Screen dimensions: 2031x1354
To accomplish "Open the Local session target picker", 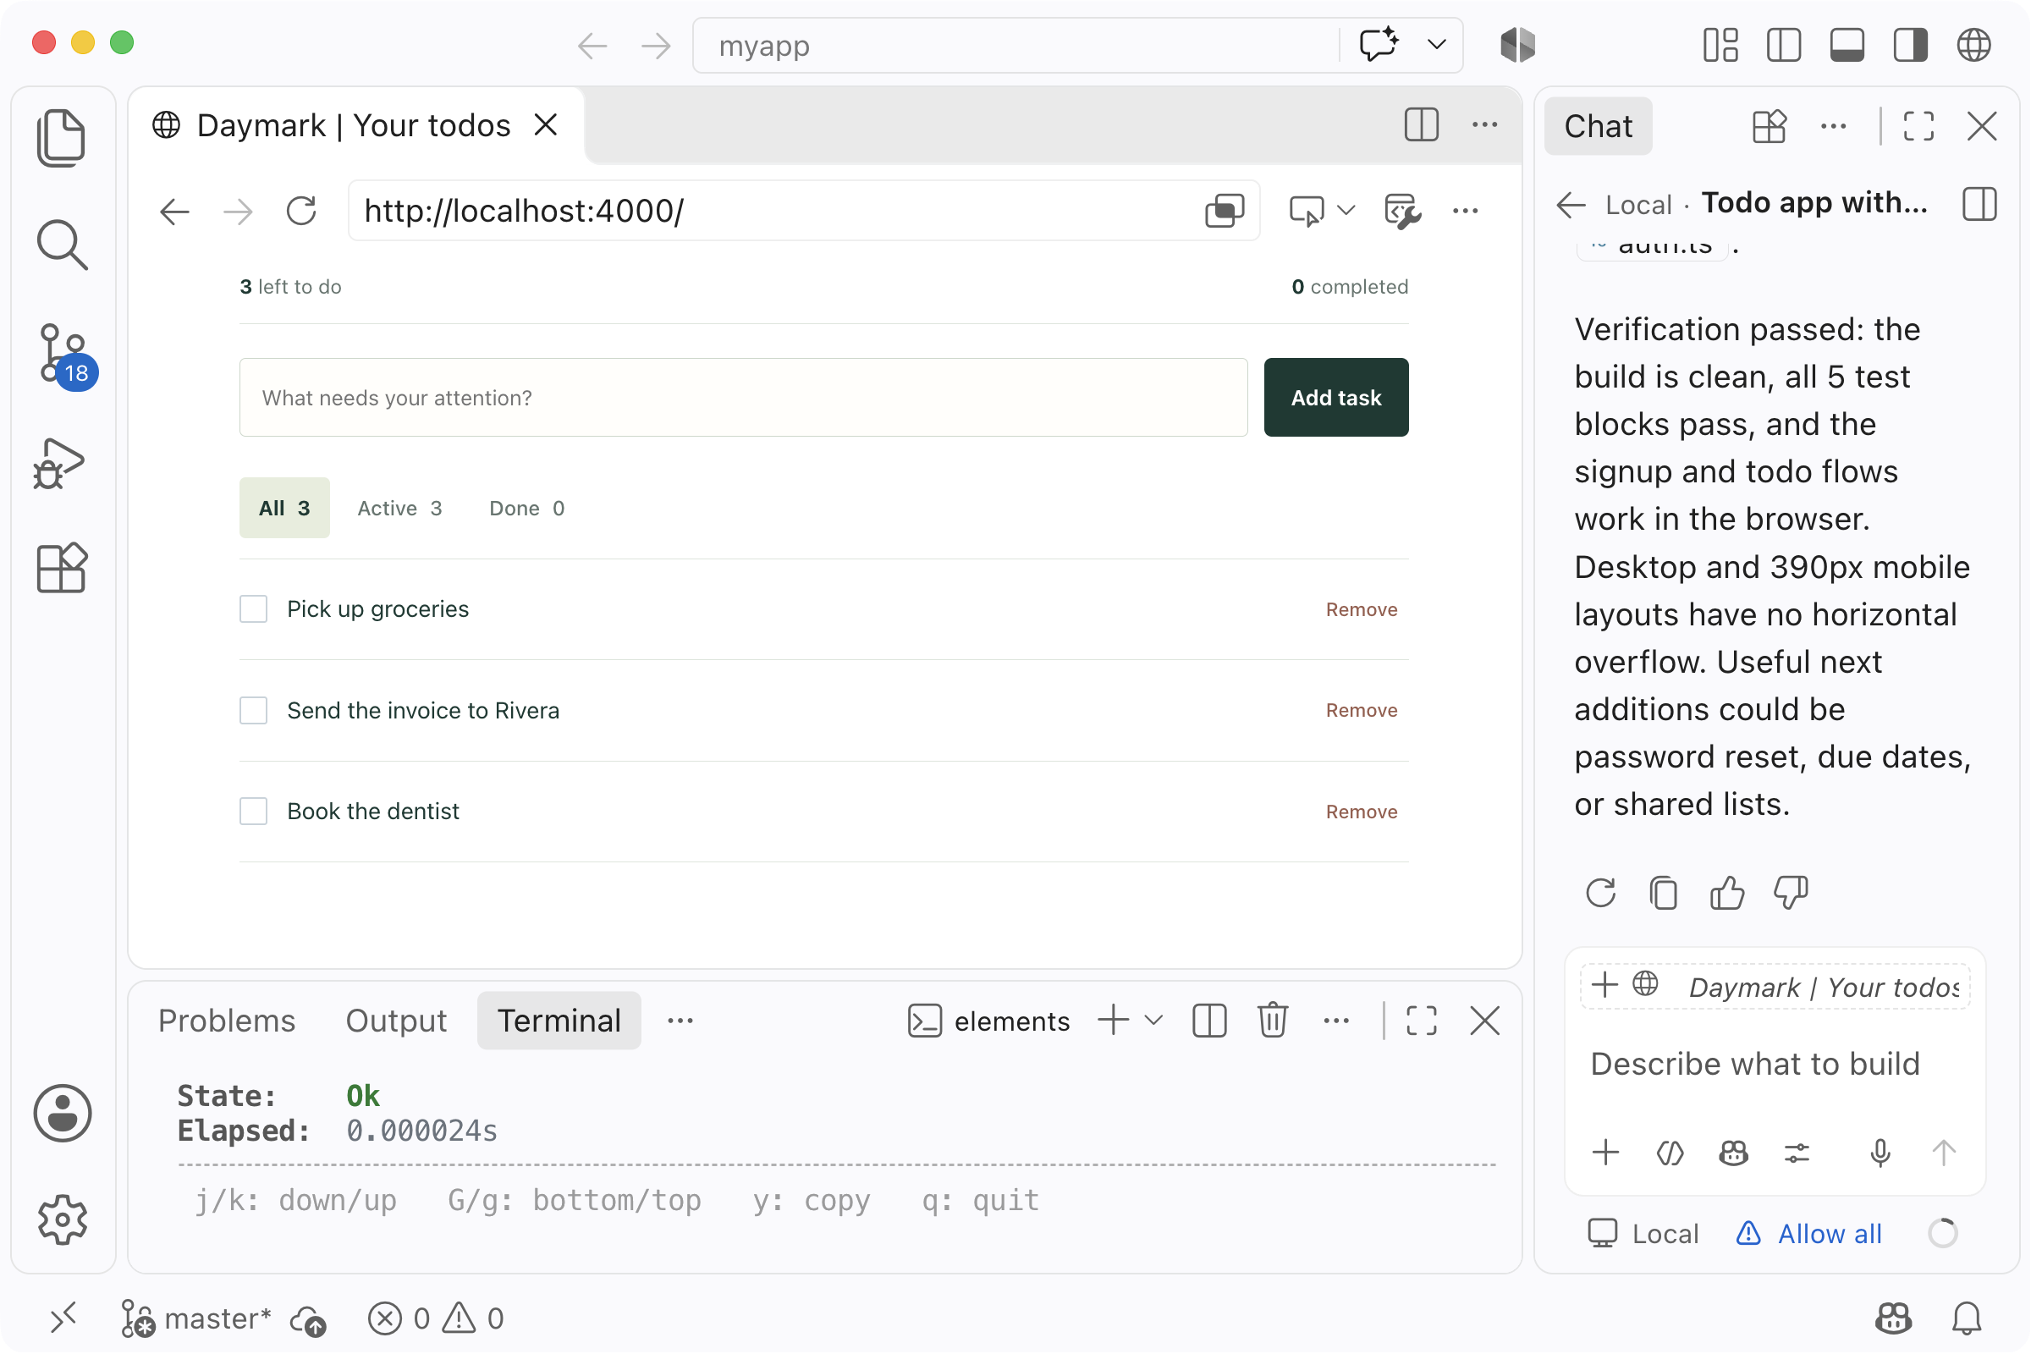I will tap(1643, 1234).
